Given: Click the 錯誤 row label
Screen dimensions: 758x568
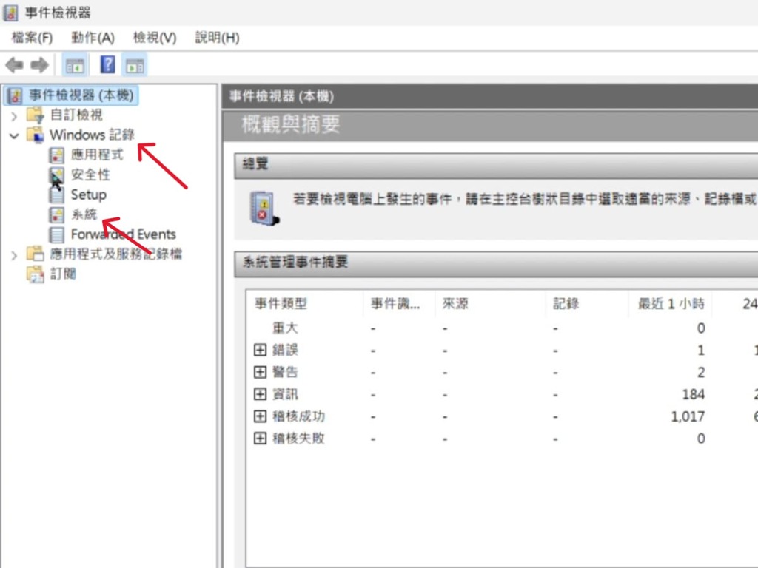Looking at the screenshot, I should (x=285, y=350).
